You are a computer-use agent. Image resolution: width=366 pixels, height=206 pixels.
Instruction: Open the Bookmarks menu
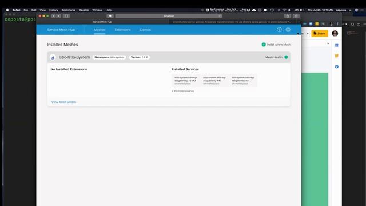coord(69,10)
